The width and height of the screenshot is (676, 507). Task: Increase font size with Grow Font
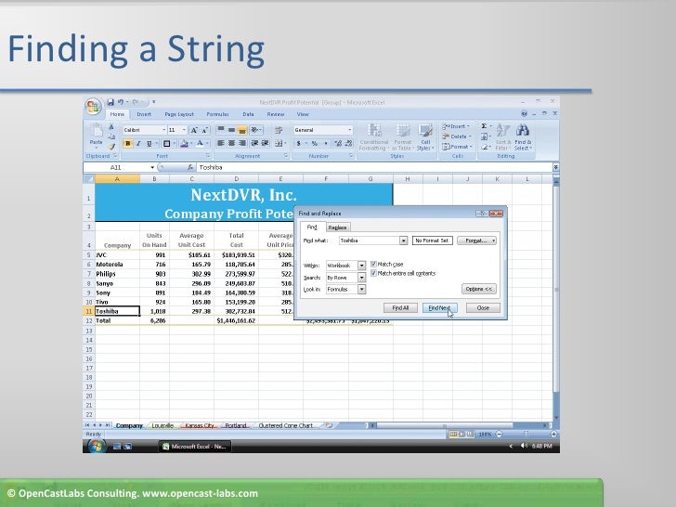tap(194, 130)
